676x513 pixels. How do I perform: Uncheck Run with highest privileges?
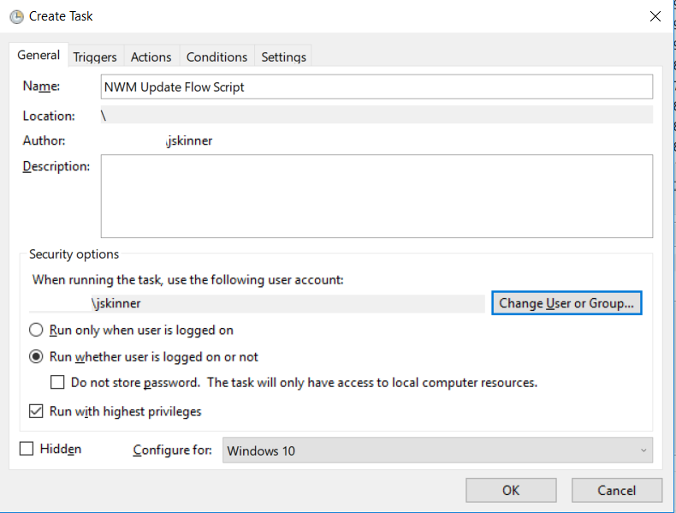[x=36, y=411]
